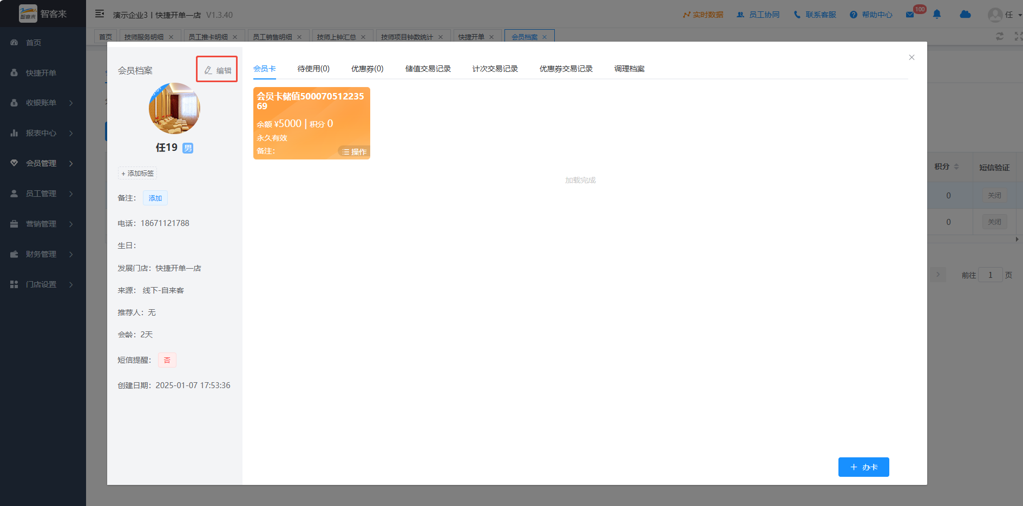
Task: Click the 男 gender badge
Action: [x=188, y=148]
